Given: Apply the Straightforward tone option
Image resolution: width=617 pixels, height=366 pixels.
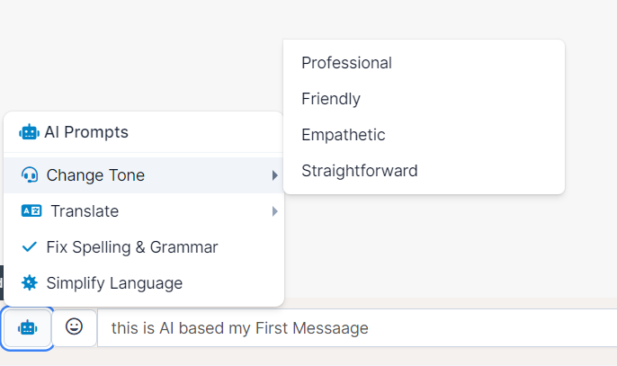Looking at the screenshot, I should [x=360, y=171].
